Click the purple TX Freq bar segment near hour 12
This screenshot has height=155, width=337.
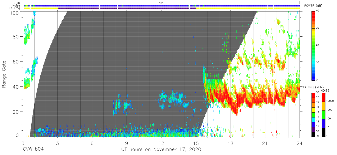pyautogui.click(x=154, y=8)
